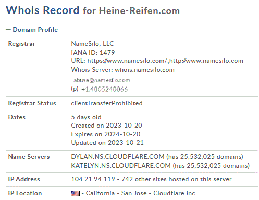Click the Created on 2023-10-20 date
The image size is (259, 200).
click(106, 126)
